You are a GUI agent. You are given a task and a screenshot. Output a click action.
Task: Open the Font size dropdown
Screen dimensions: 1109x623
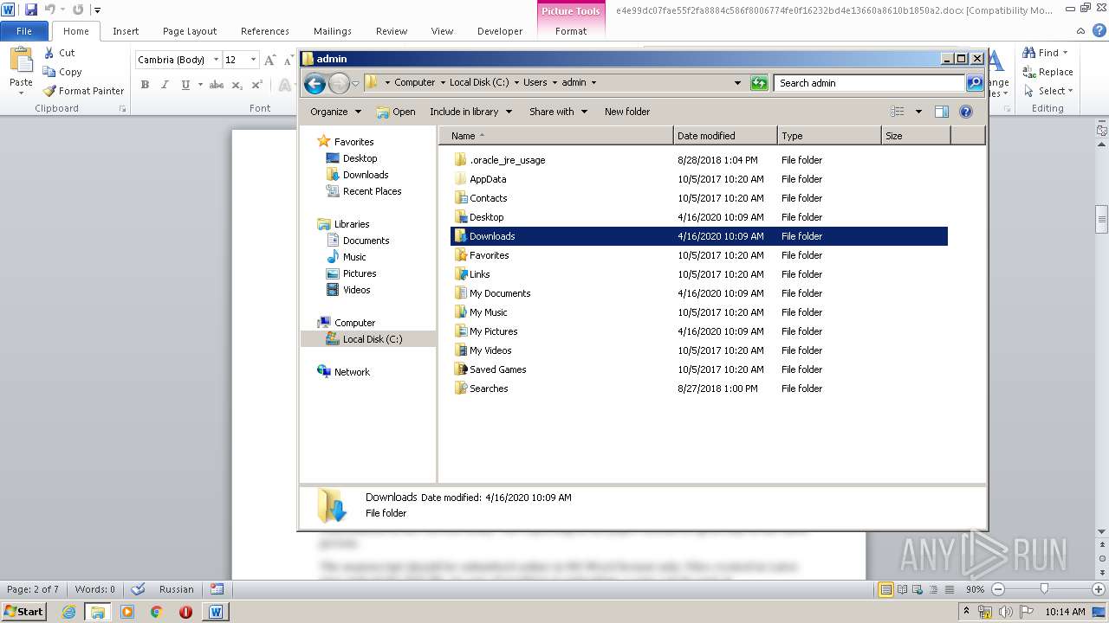tap(253, 60)
